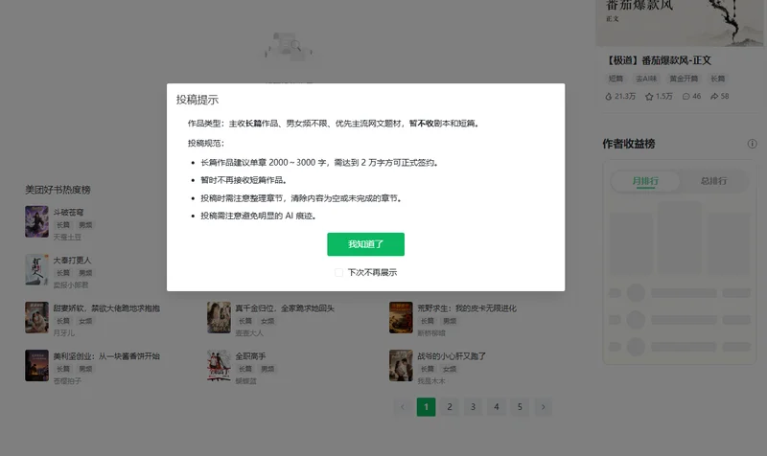Click the 男频 tag under 全职高手

click(267, 369)
